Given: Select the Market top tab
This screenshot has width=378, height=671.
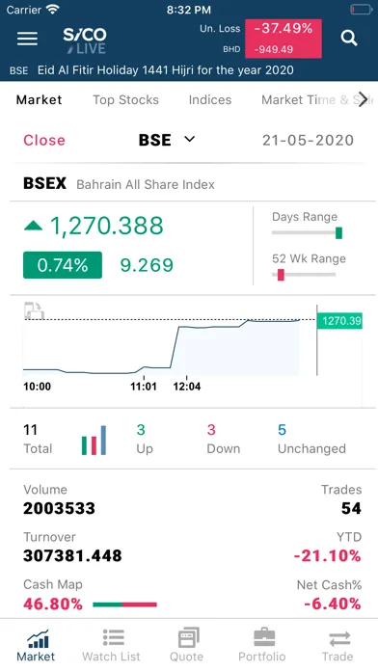Looking at the screenshot, I should pyautogui.click(x=39, y=99).
